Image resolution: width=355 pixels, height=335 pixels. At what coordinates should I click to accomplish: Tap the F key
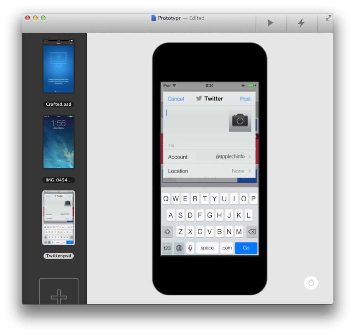[x=200, y=215]
